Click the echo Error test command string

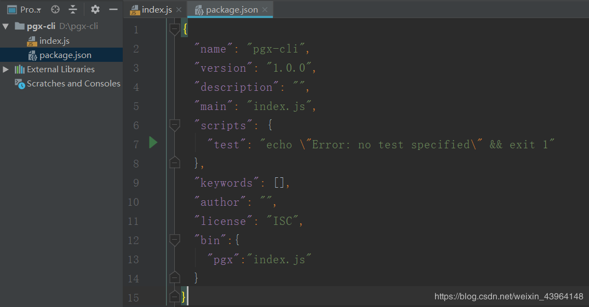407,144
